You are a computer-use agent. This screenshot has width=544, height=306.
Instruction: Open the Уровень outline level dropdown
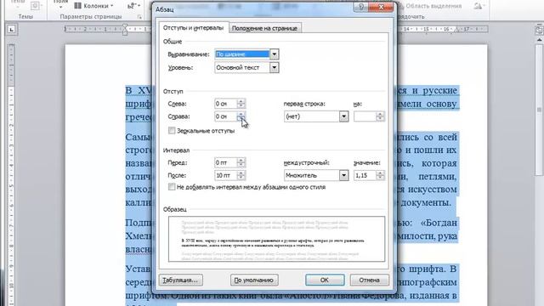[274, 68]
